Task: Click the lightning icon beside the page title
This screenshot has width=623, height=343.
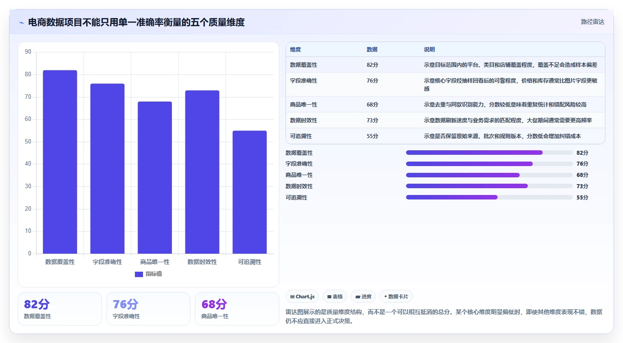Action: (x=22, y=23)
